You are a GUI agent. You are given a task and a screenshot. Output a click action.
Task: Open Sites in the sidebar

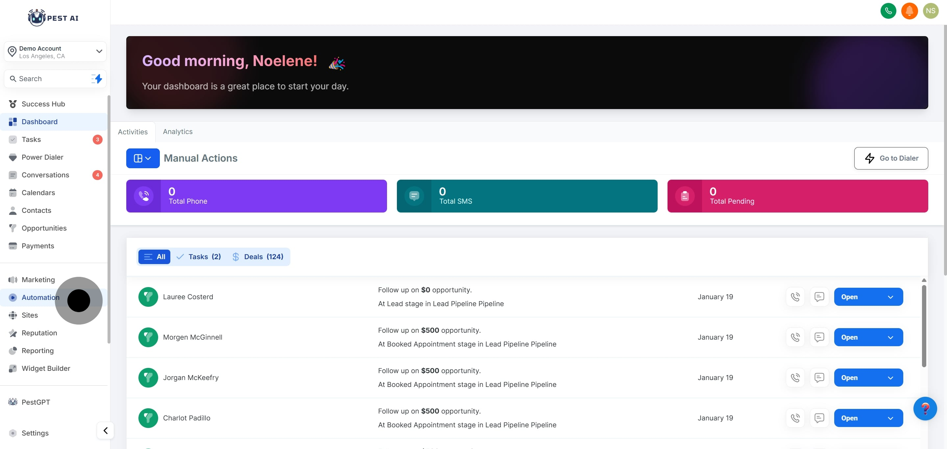(54, 315)
